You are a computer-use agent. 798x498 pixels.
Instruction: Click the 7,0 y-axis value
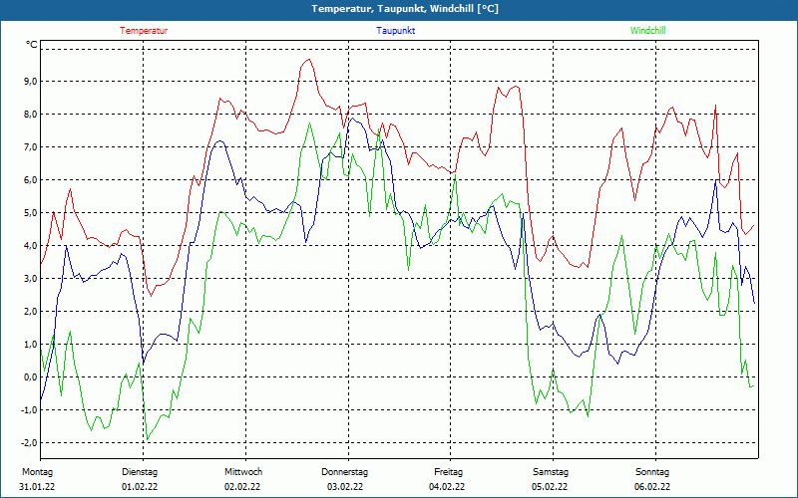pos(31,146)
